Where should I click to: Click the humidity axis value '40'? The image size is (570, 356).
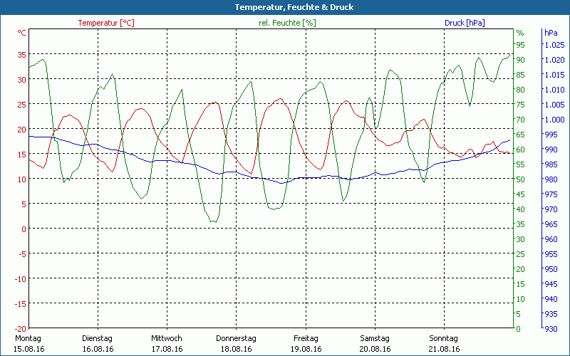(521, 209)
